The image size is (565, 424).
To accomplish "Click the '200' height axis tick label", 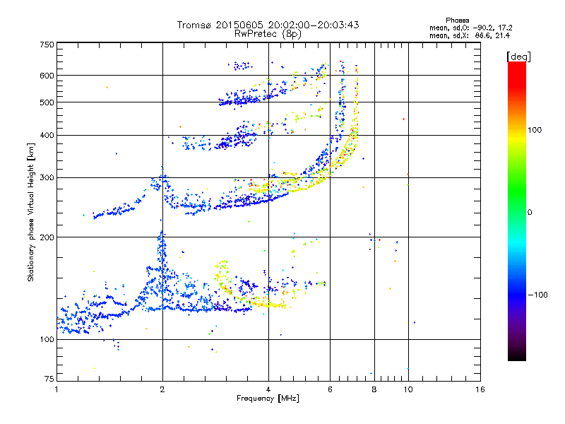I will 47,237.
